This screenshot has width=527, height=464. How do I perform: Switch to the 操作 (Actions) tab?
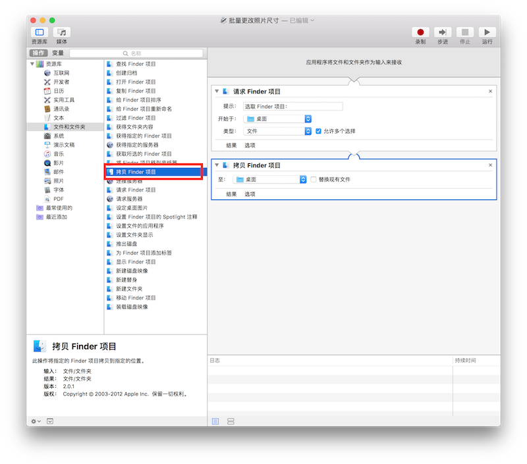pos(38,53)
